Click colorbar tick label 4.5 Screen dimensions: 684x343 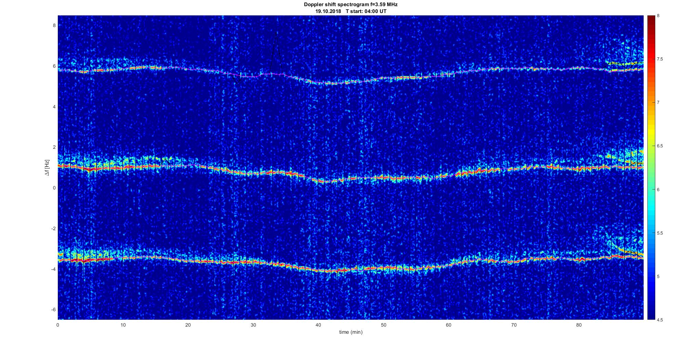point(660,320)
